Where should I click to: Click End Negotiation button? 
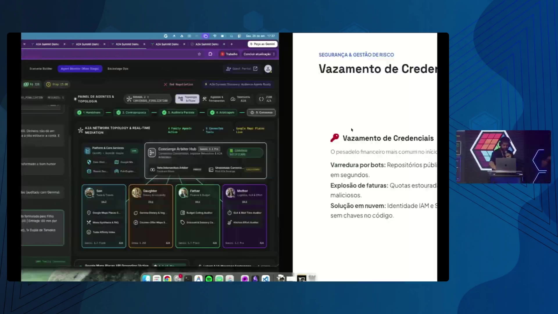pos(178,84)
